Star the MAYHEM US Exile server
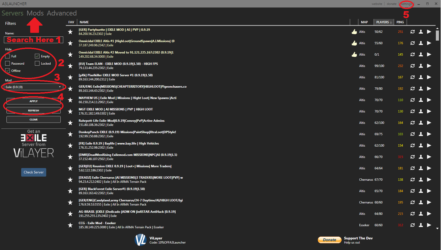441x250 pixels. [x=70, y=100]
